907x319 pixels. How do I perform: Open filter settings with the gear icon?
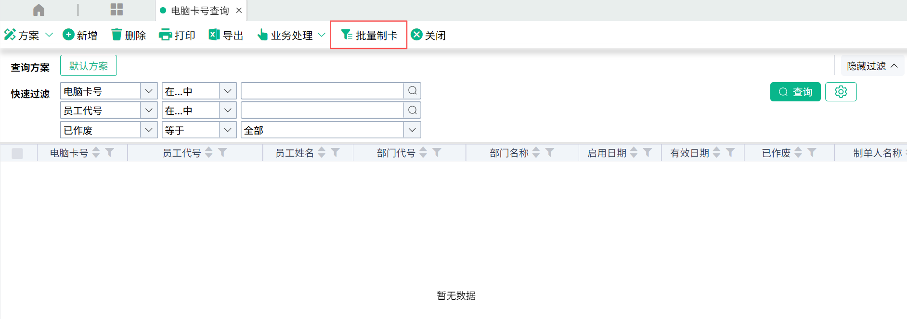841,92
